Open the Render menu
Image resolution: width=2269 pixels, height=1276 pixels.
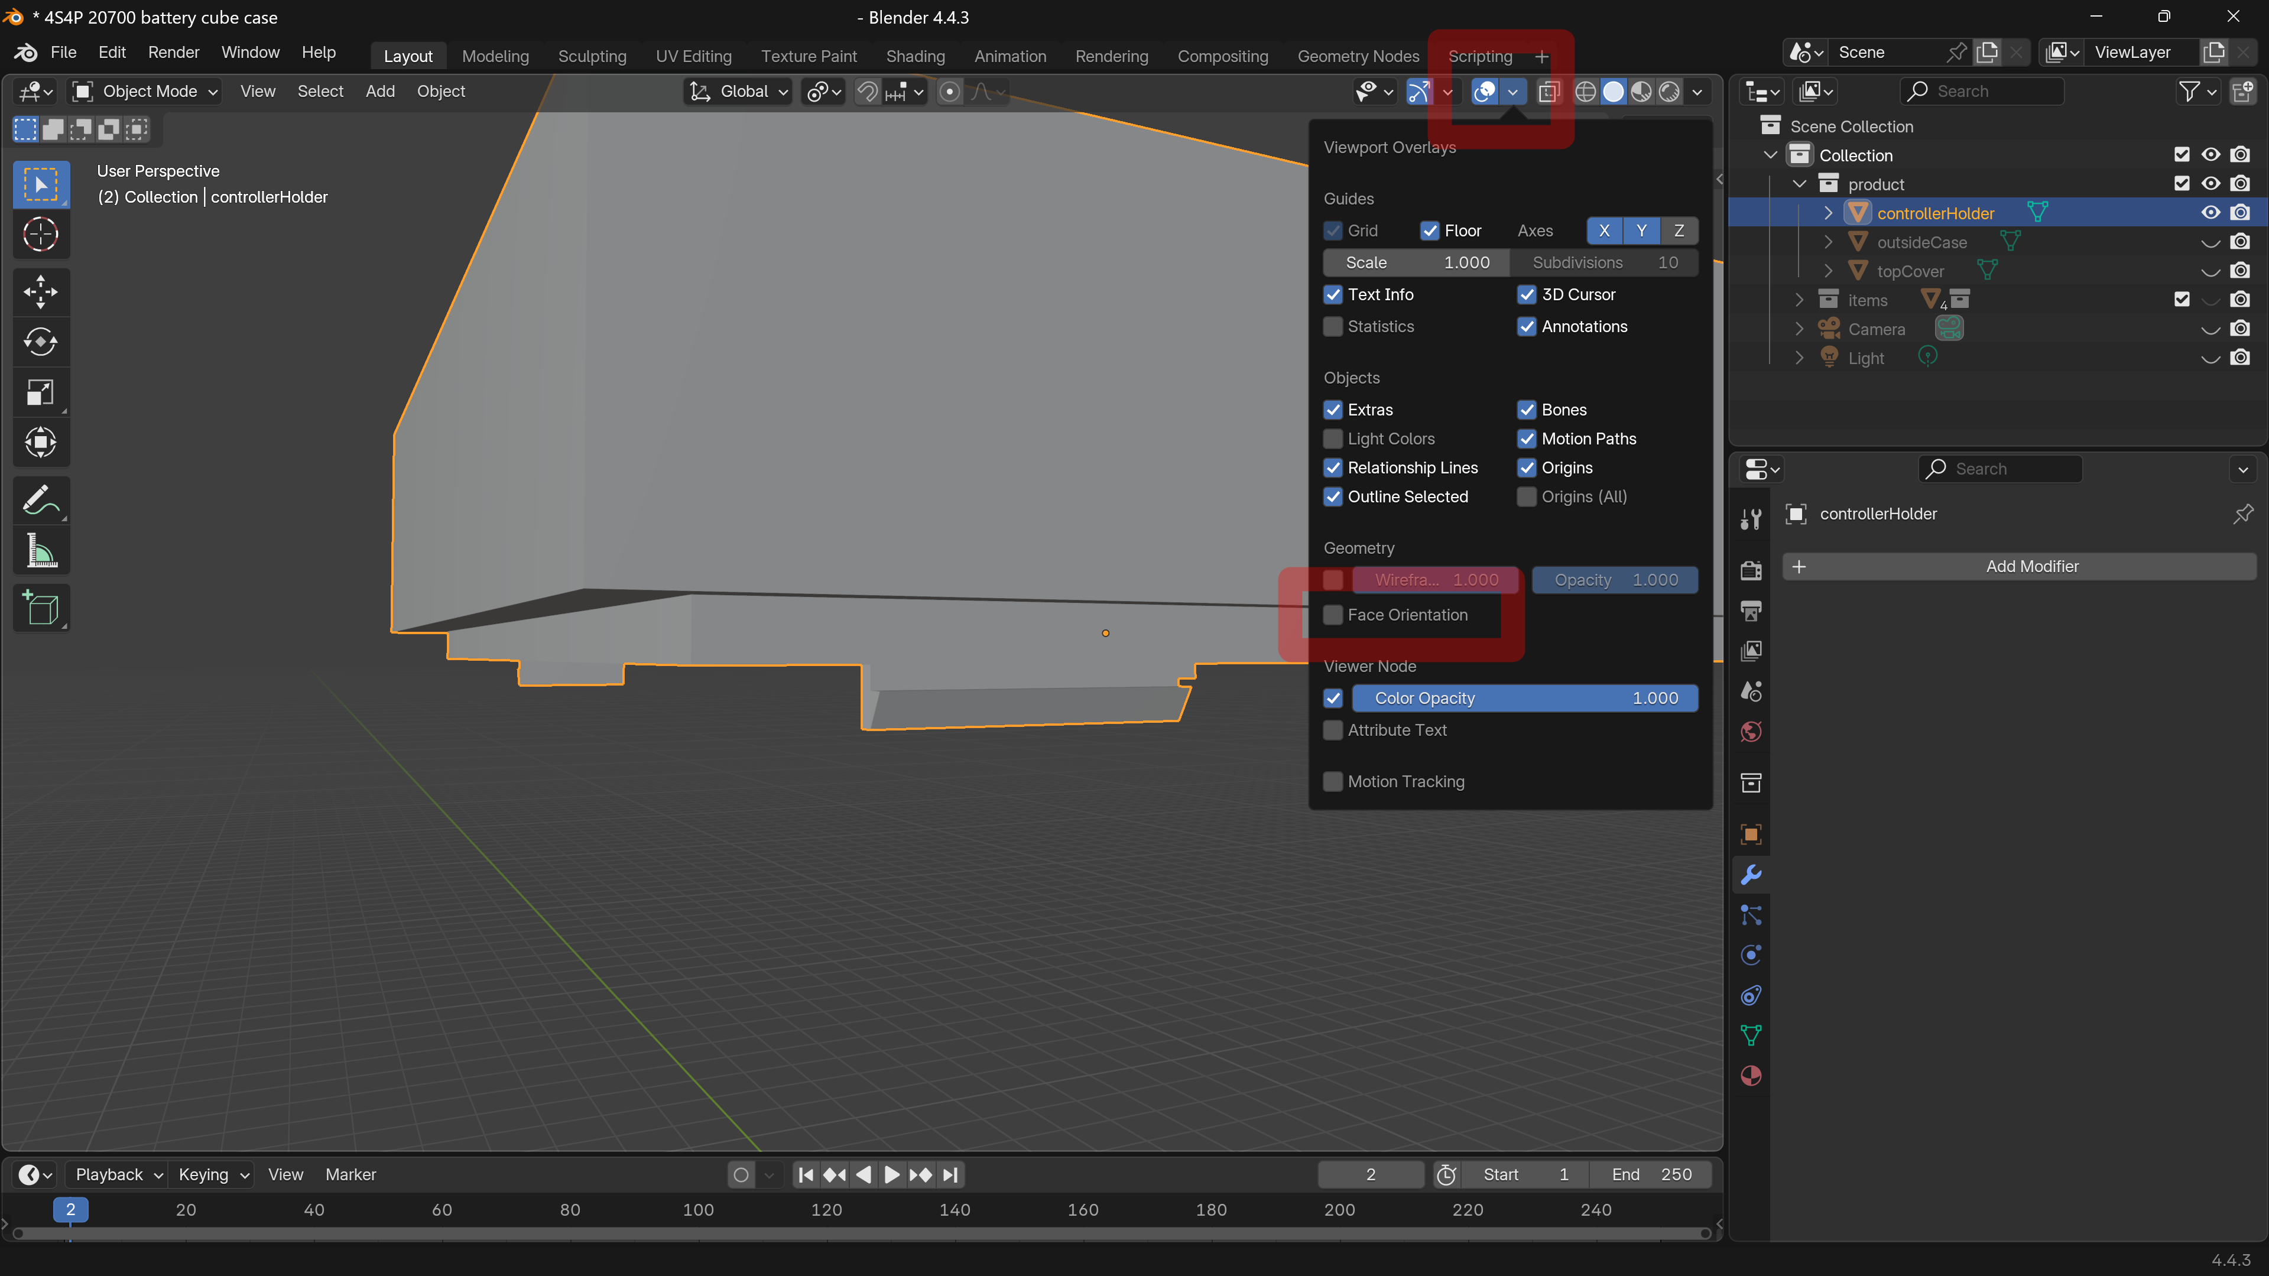[174, 52]
